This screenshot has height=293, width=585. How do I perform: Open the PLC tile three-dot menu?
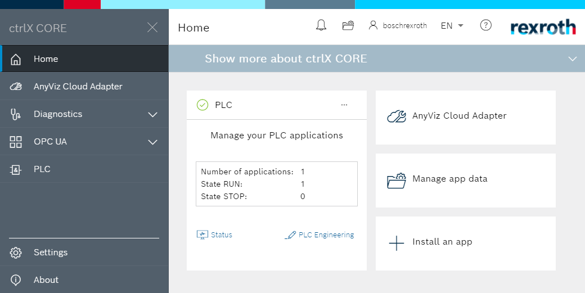coord(344,105)
